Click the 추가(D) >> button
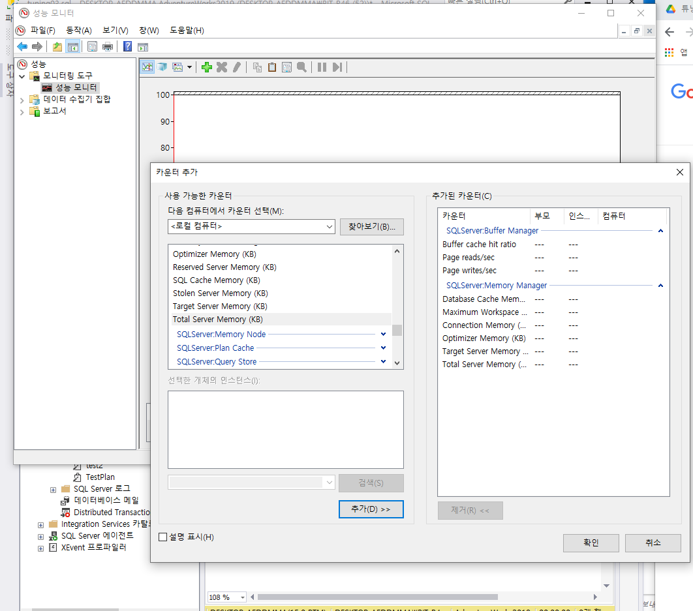The height and width of the screenshot is (611, 693). pyautogui.click(x=371, y=509)
